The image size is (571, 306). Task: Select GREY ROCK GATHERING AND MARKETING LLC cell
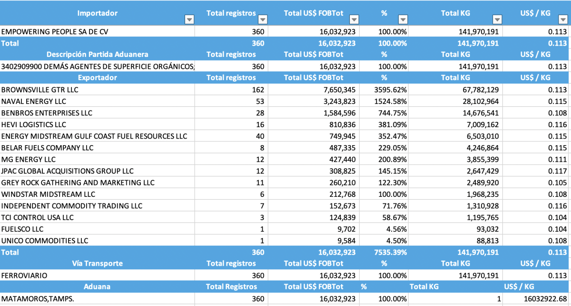pyautogui.click(x=97, y=183)
